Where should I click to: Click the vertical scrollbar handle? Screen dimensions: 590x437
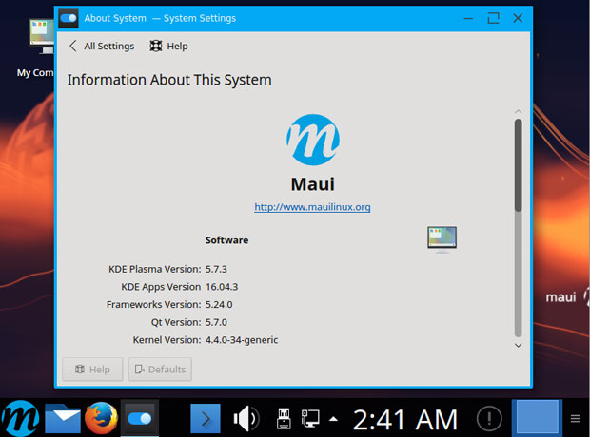point(518,165)
